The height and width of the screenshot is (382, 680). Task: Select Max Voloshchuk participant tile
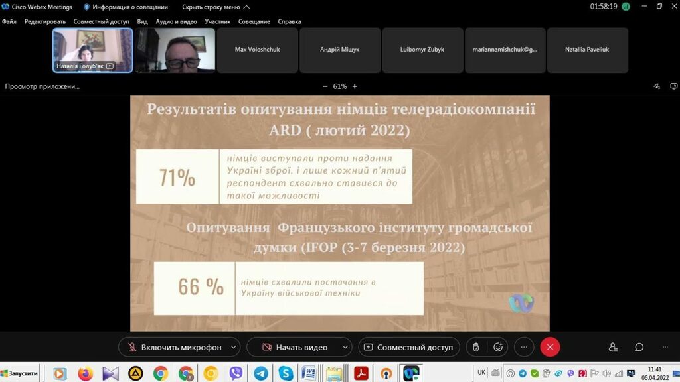click(257, 50)
